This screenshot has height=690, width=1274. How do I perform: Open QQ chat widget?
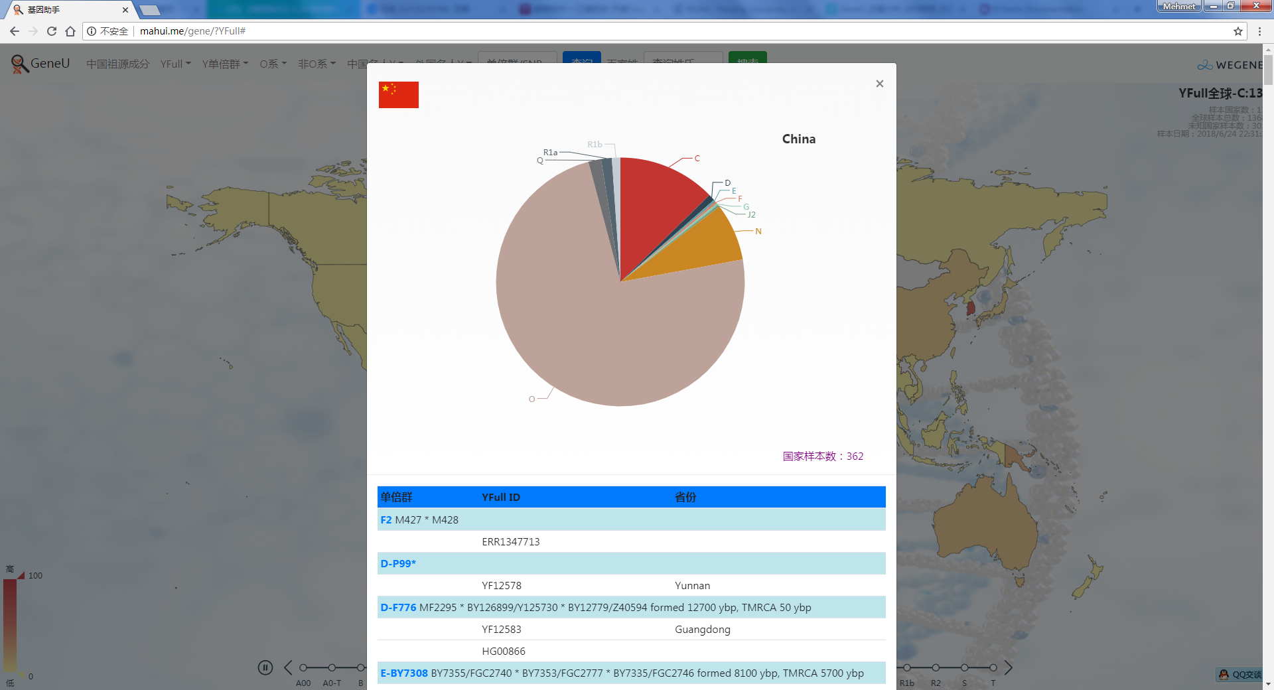click(x=1239, y=675)
